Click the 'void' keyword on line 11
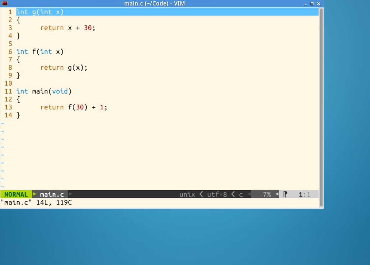 coord(60,91)
